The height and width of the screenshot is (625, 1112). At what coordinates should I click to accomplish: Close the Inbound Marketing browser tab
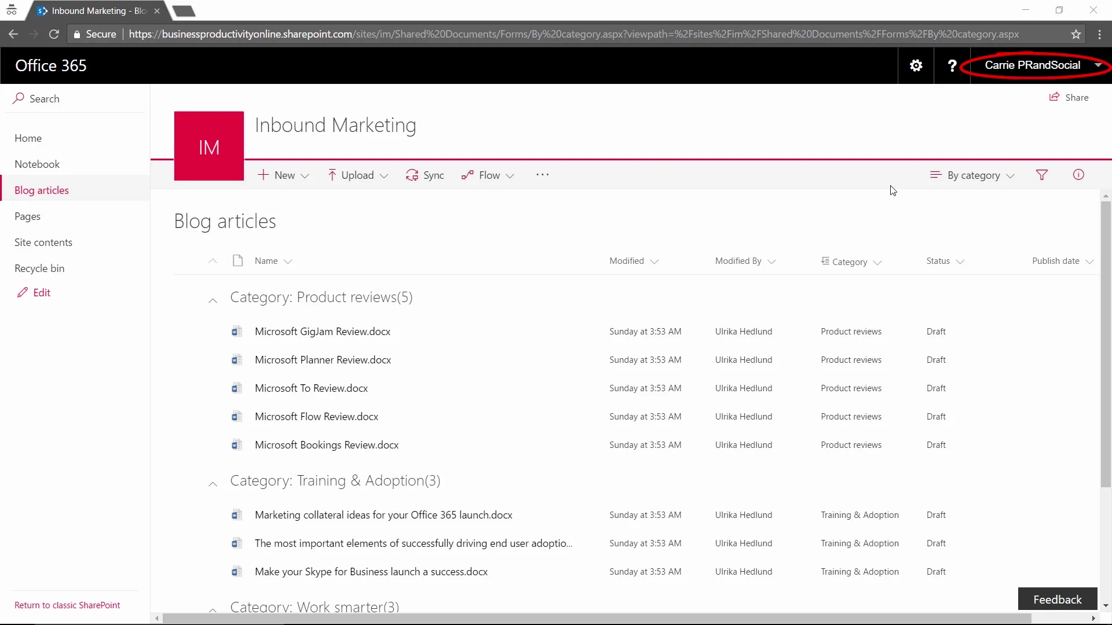tap(157, 11)
